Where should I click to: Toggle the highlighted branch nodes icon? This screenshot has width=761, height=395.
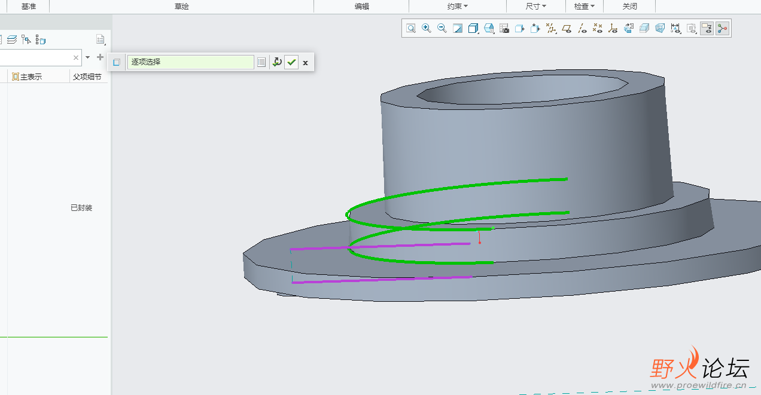click(x=722, y=28)
